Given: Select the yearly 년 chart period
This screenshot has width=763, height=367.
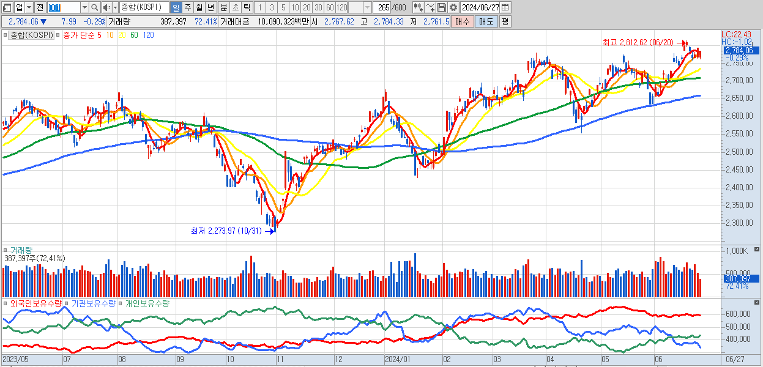Looking at the screenshot, I should [x=211, y=7].
